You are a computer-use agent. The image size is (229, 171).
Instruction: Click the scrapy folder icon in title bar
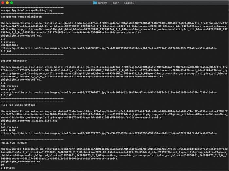(95, 3)
